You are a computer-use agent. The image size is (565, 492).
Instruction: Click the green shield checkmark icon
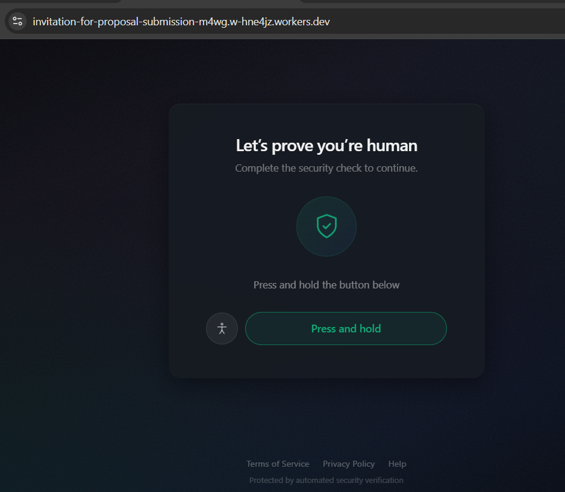[x=326, y=226]
